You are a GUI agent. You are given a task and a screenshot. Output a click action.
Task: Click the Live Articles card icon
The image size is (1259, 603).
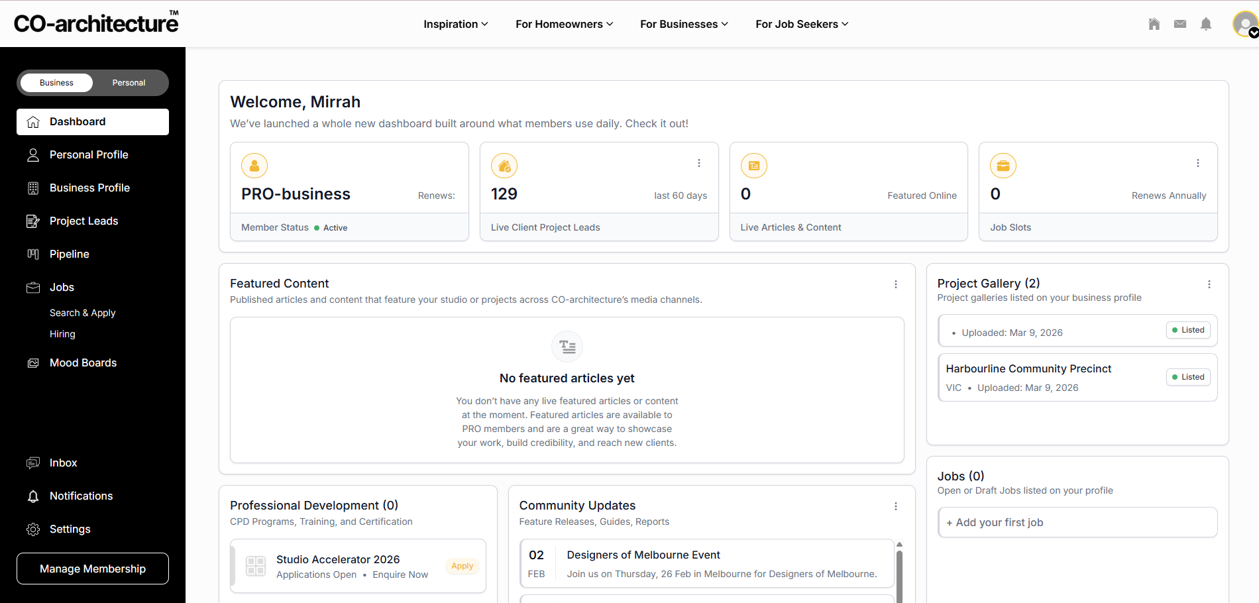point(753,166)
